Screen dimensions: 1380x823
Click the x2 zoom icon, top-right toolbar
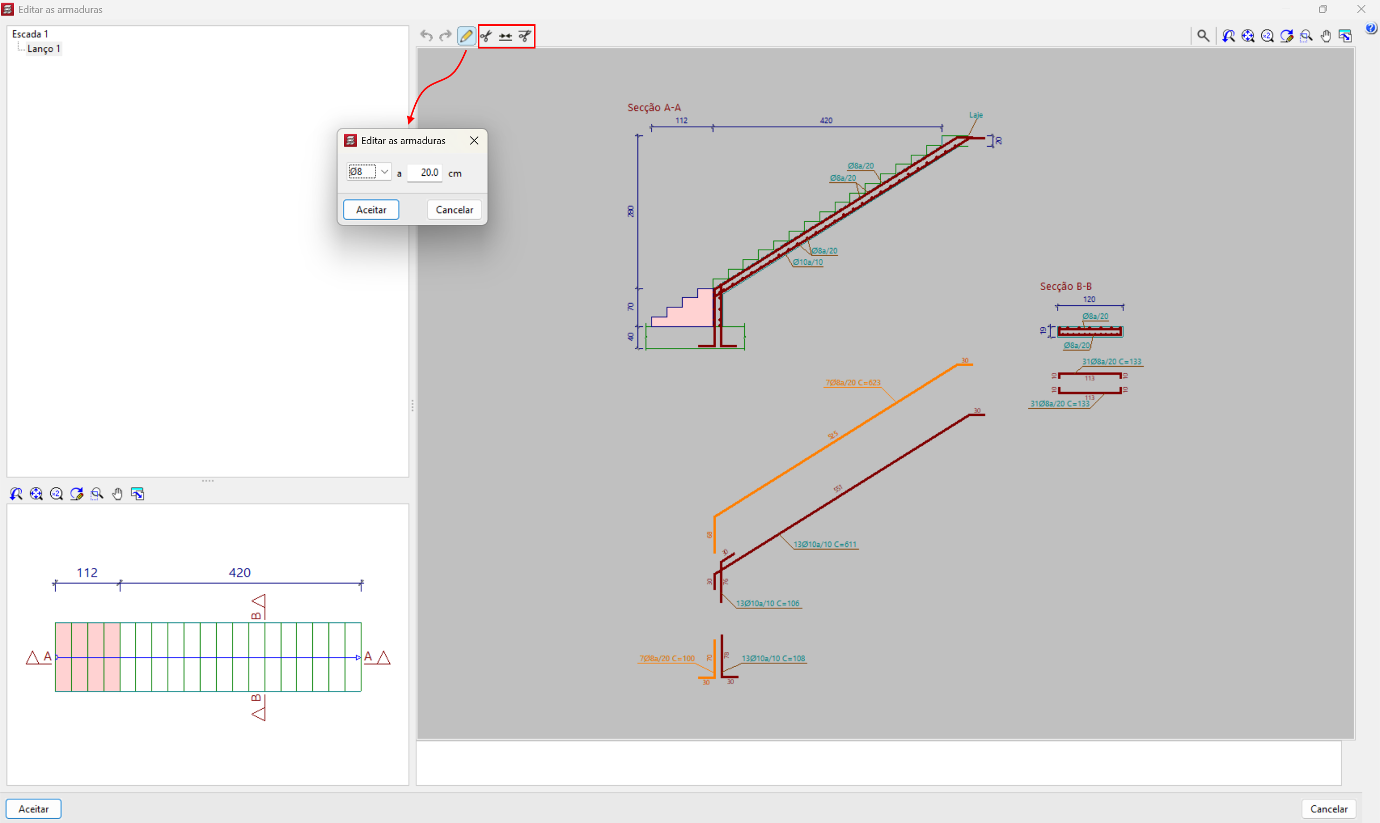[x=1267, y=36]
